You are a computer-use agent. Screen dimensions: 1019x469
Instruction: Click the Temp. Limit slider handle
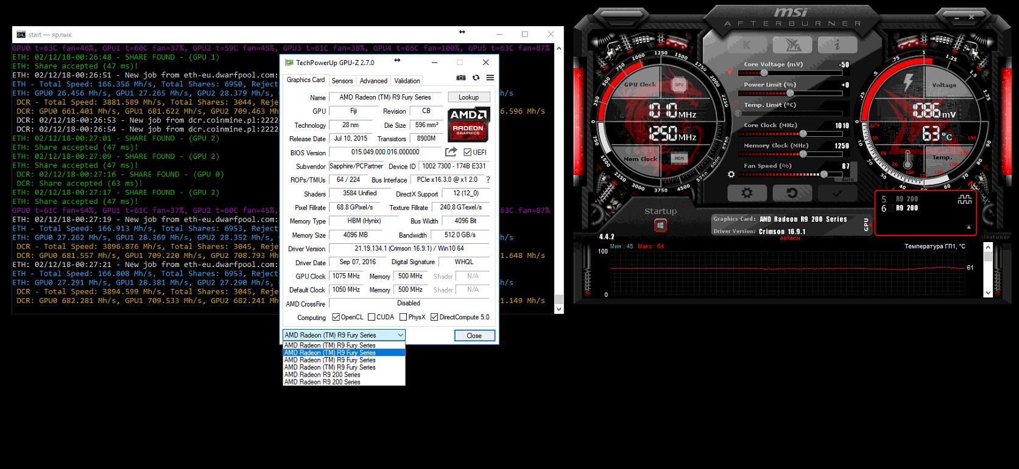tap(739, 114)
